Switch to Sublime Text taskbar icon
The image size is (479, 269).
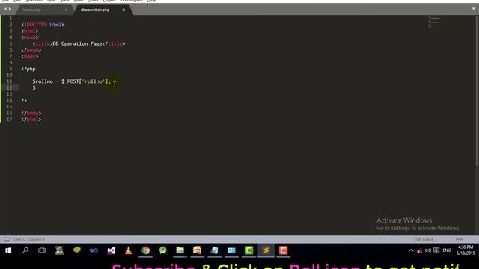[266, 250]
